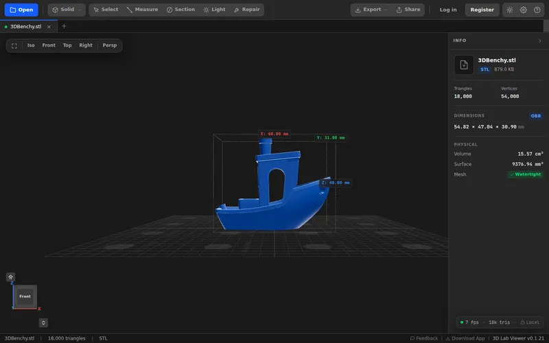The width and height of the screenshot is (549, 343).
Task: Click the Register button
Action: (482, 10)
